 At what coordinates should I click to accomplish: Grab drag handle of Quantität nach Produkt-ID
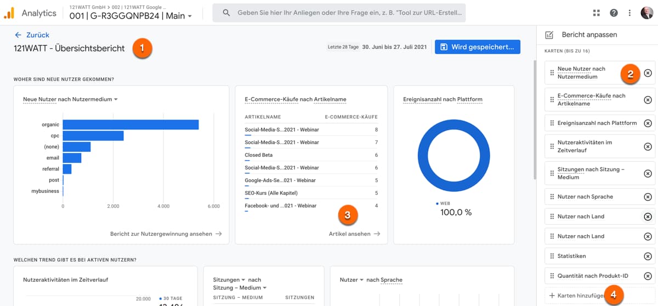pyautogui.click(x=552, y=276)
